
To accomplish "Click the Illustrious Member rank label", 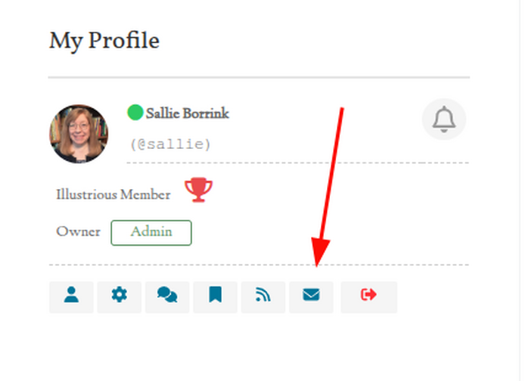I will pos(113,194).
